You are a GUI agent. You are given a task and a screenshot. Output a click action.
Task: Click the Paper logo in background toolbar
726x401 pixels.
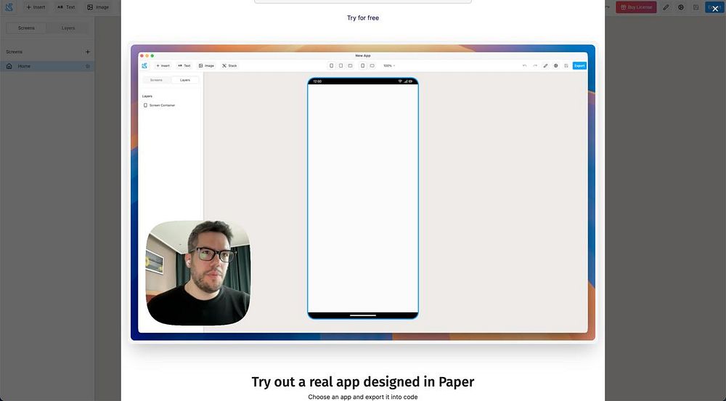pos(9,7)
